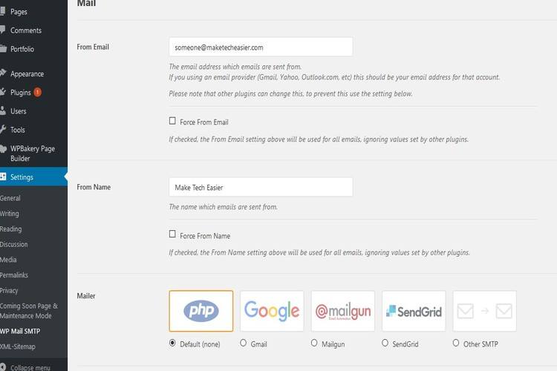Enable the Force From Email checkbox
Image resolution: width=557 pixels, height=371 pixels.
[173, 121]
